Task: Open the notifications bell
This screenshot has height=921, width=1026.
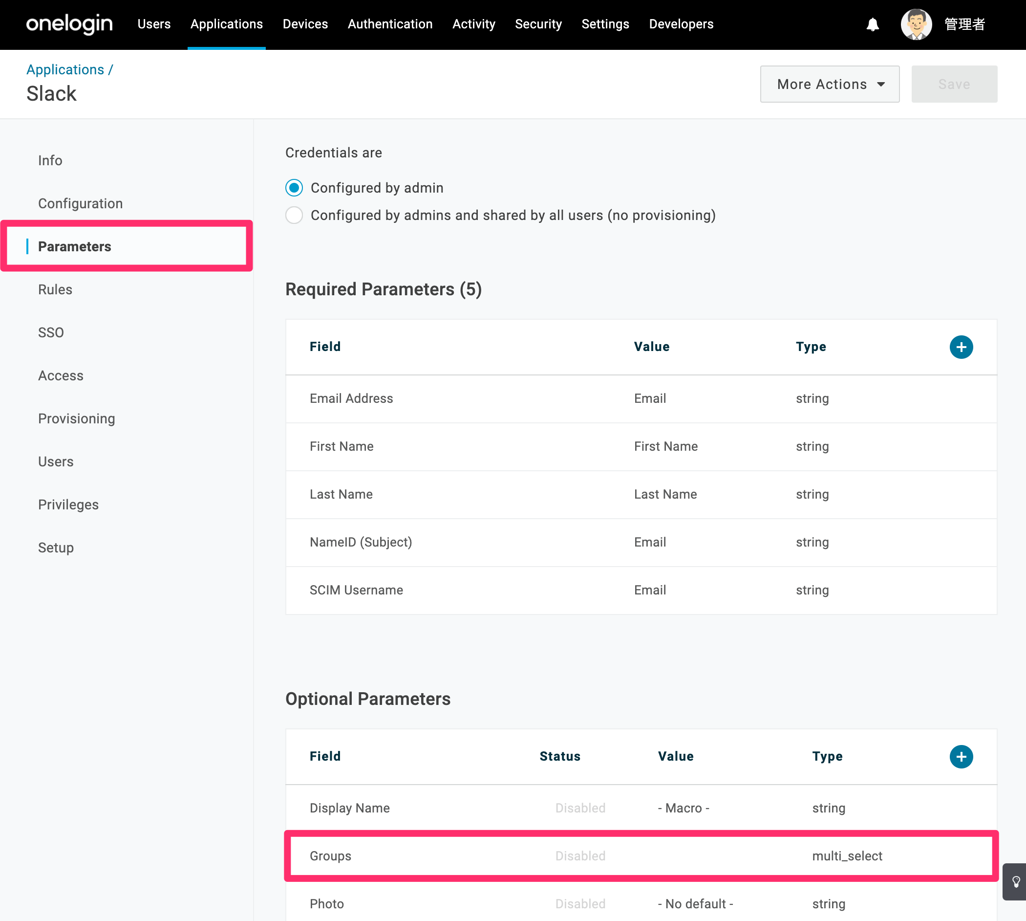Action: point(872,24)
